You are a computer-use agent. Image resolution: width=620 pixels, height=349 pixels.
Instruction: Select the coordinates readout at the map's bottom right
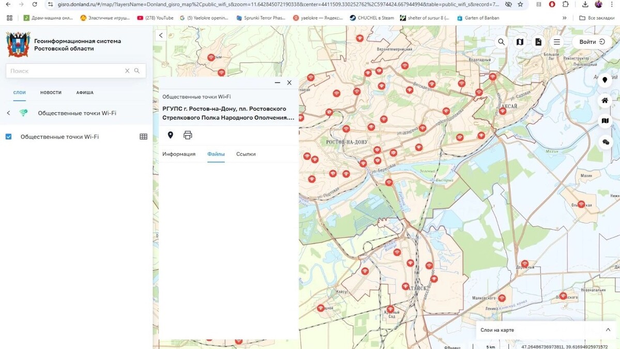[x=564, y=346]
